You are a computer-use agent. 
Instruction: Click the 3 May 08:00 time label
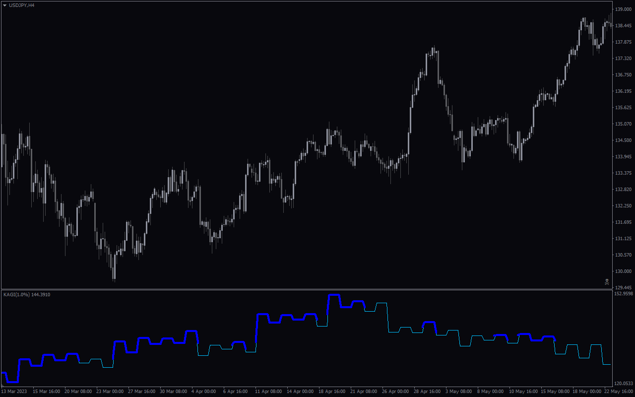(x=459, y=392)
